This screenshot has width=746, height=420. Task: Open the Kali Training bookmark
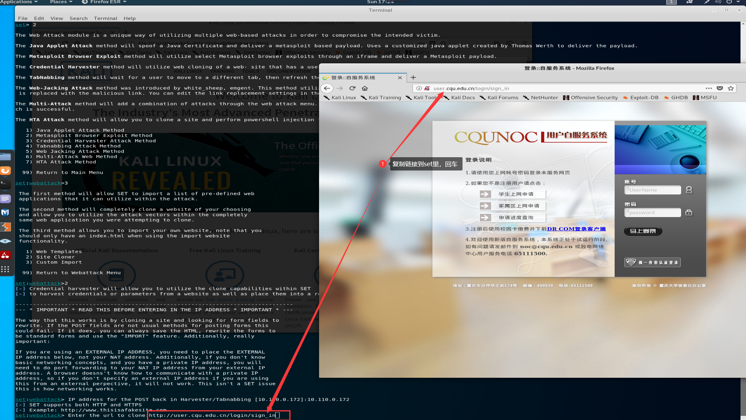381,97
